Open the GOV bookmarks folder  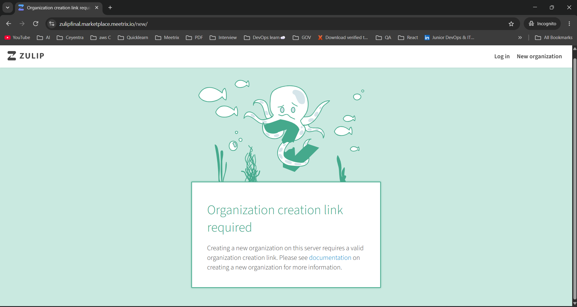pyautogui.click(x=302, y=38)
